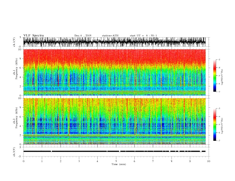Click the "start UT = 6 :30: 1" text
Viewport: 235px width, 181px height.
click(x=143, y=35)
